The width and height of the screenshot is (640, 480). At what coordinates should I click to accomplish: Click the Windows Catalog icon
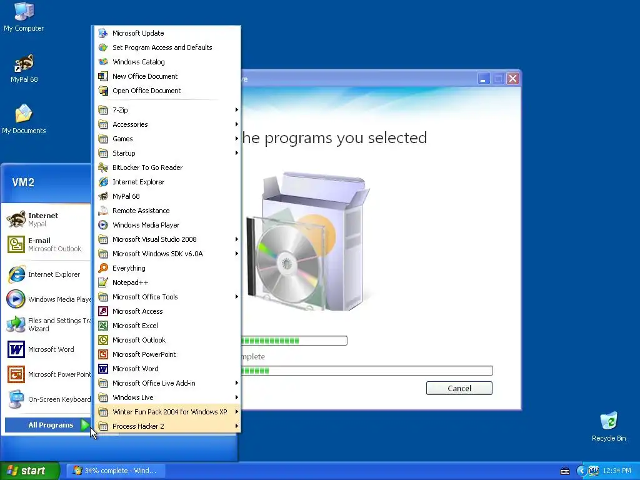103,62
